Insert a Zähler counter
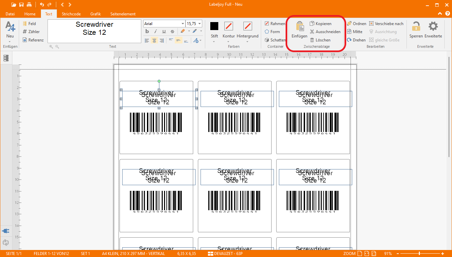Image resolution: width=452 pixels, height=257 pixels. point(31,32)
